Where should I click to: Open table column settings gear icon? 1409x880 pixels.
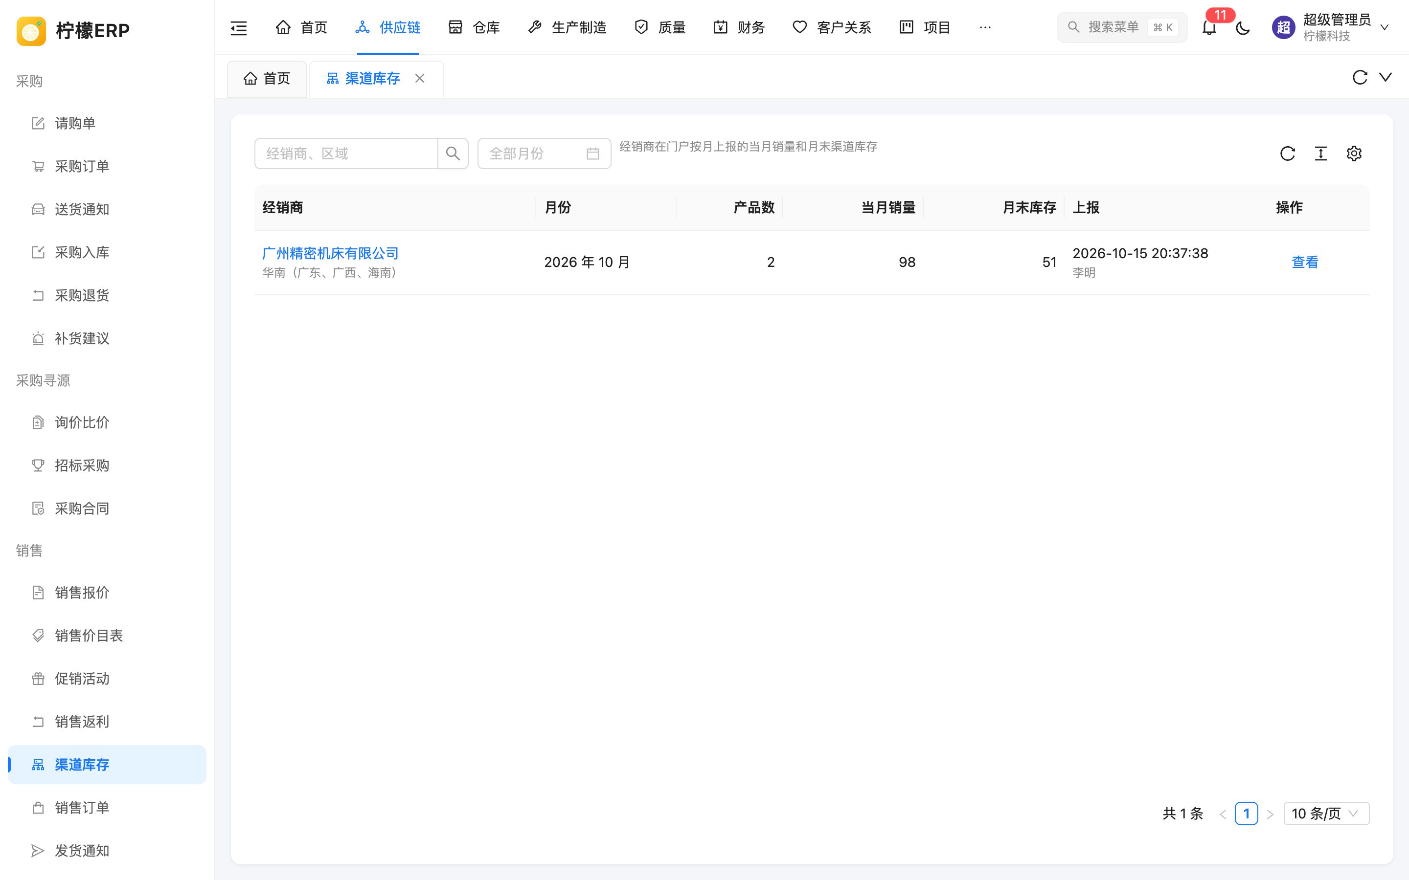[1354, 154]
